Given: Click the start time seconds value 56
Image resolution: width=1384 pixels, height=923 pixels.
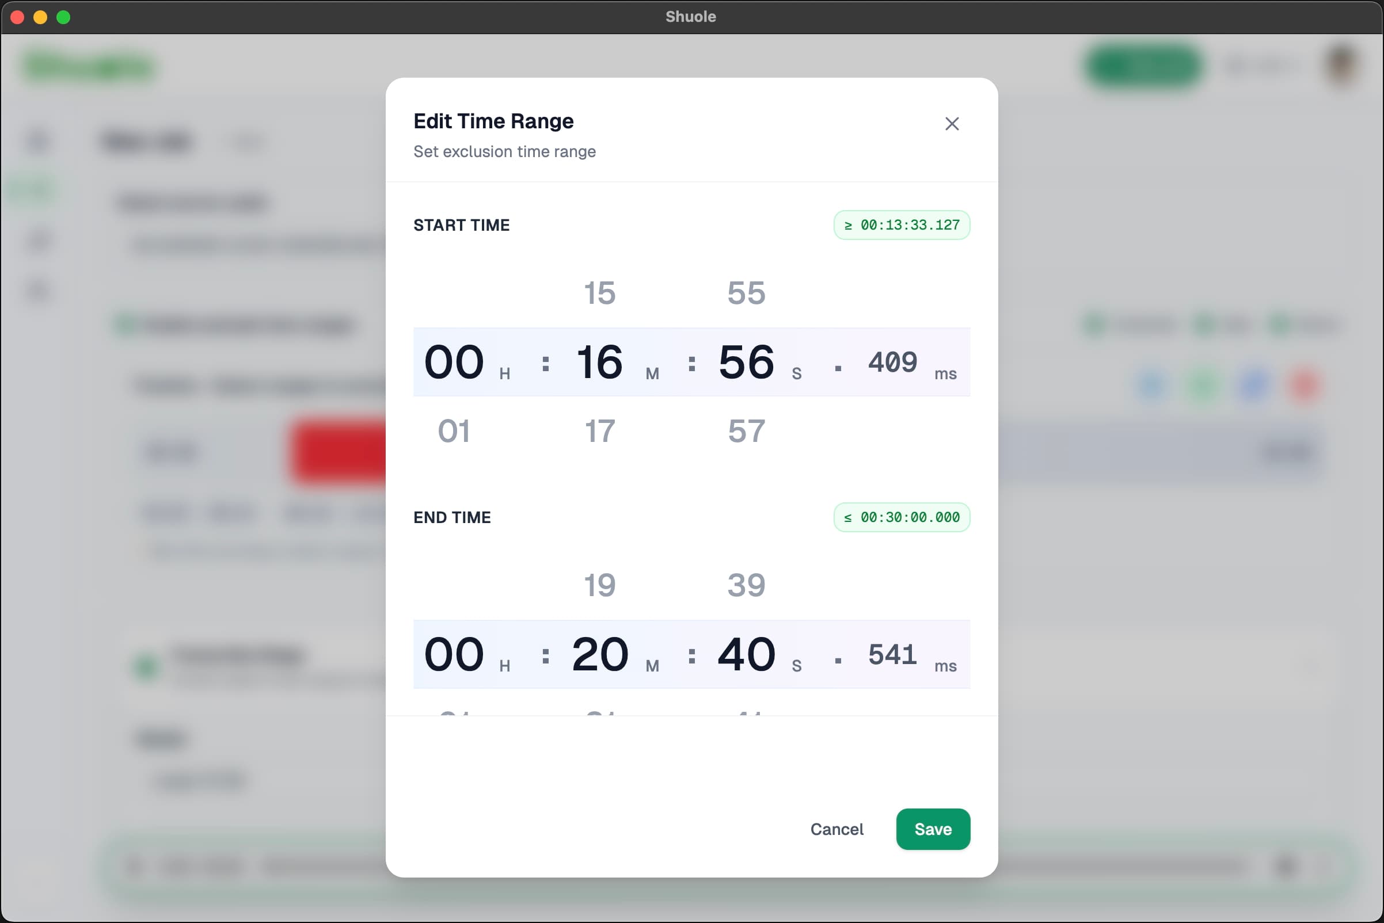Looking at the screenshot, I should coord(745,362).
